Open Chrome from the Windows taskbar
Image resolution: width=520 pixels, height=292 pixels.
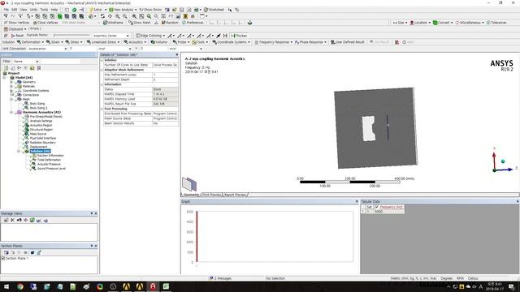click(19, 286)
